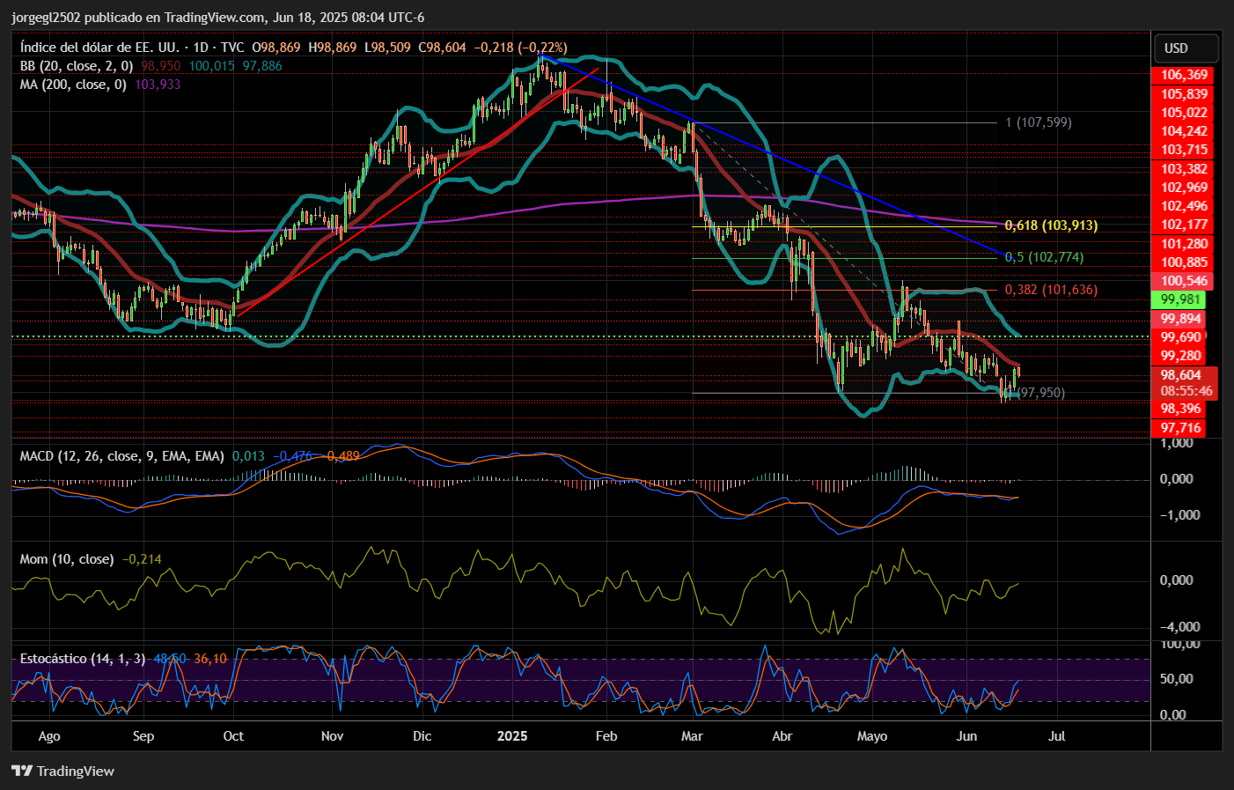This screenshot has width=1234, height=790.
Task: Click the change value −0,218 (−0,22%)
Action: (x=521, y=48)
